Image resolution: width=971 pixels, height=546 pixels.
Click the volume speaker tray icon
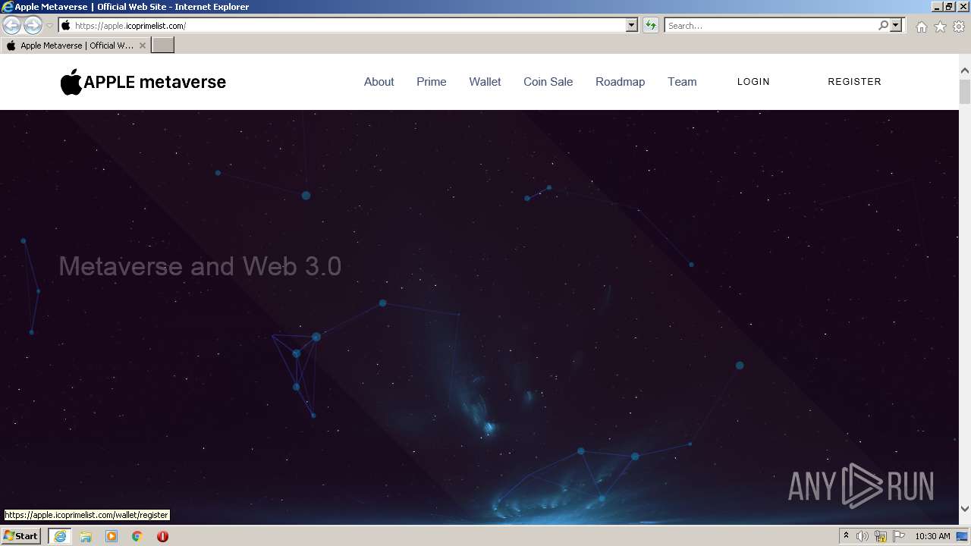[x=863, y=536]
